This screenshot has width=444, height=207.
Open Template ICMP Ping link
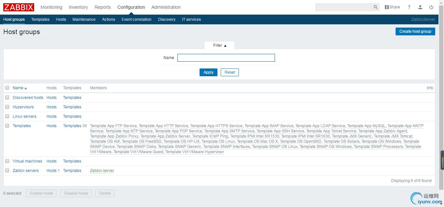click(x=210, y=136)
